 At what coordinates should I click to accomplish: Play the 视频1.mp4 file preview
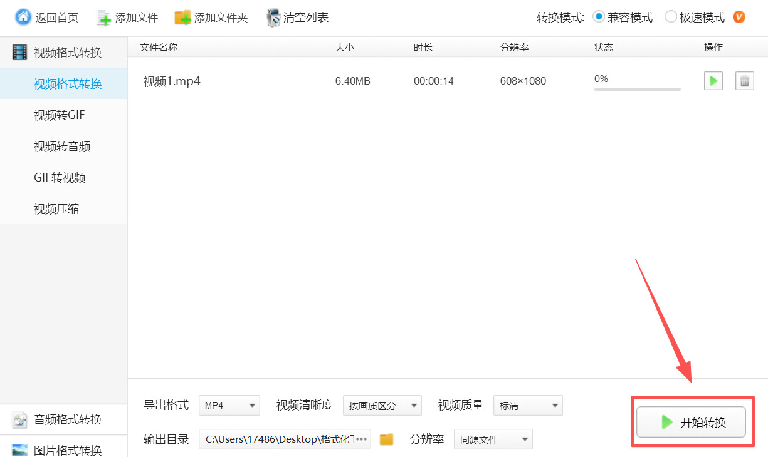pos(713,81)
